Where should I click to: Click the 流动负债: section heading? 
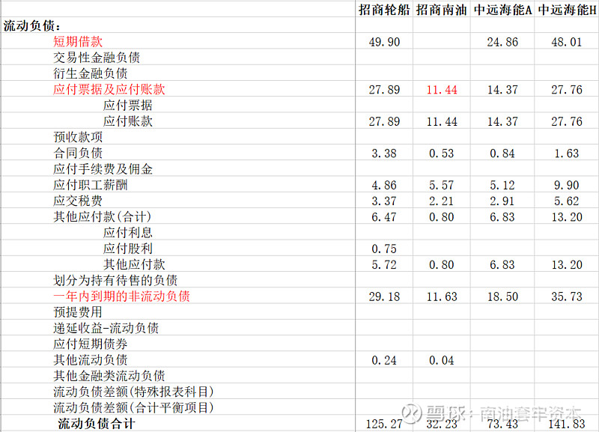[32, 25]
